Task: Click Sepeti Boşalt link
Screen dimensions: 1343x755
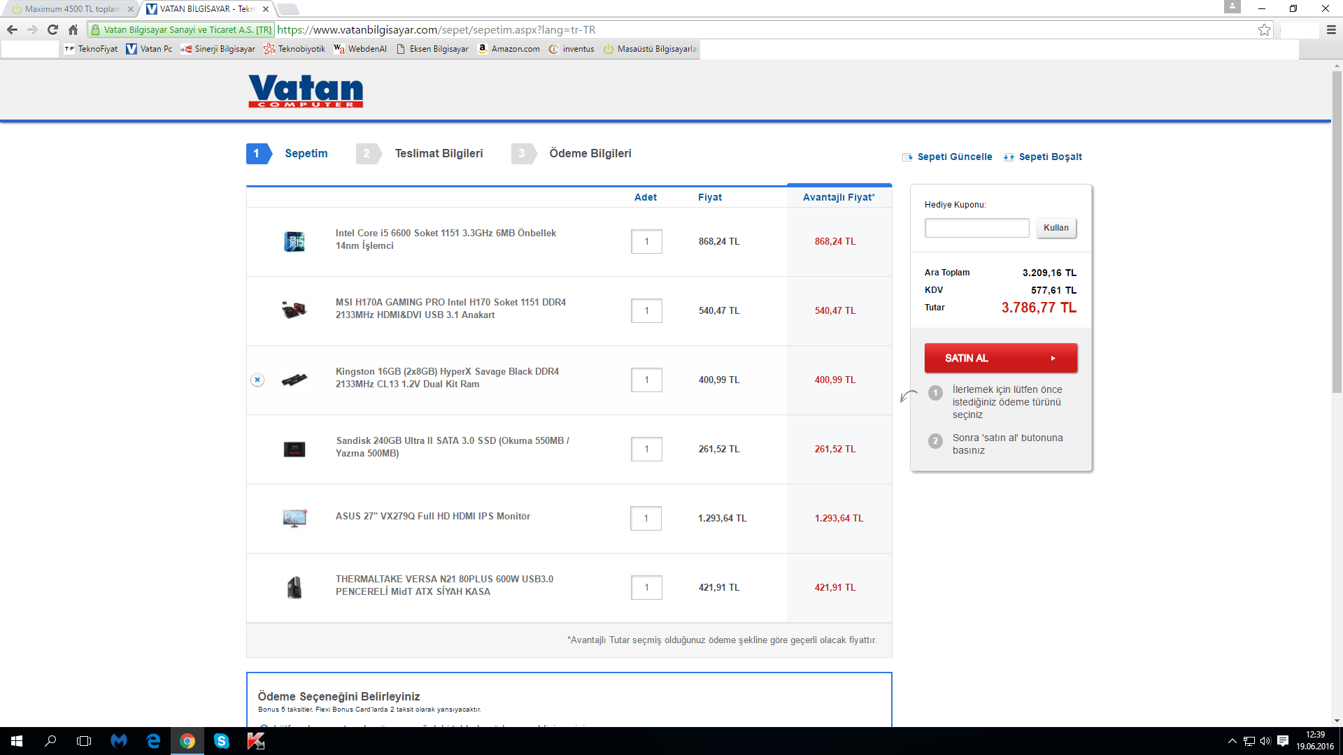Action: point(1049,157)
